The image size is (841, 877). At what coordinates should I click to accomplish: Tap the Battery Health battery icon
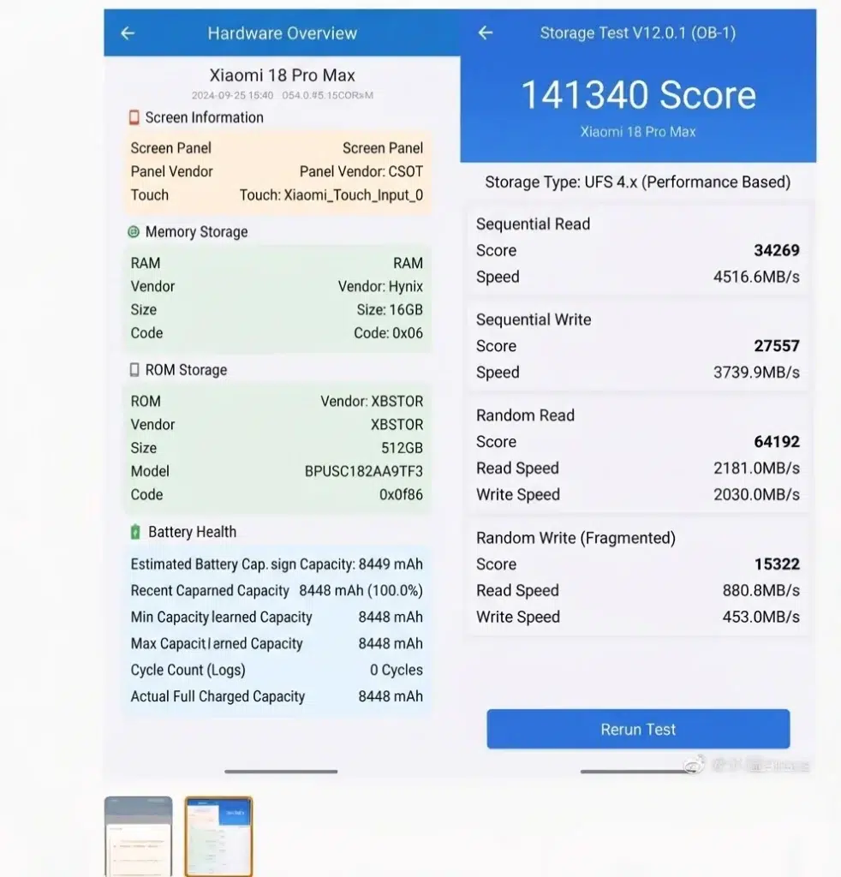(x=135, y=532)
